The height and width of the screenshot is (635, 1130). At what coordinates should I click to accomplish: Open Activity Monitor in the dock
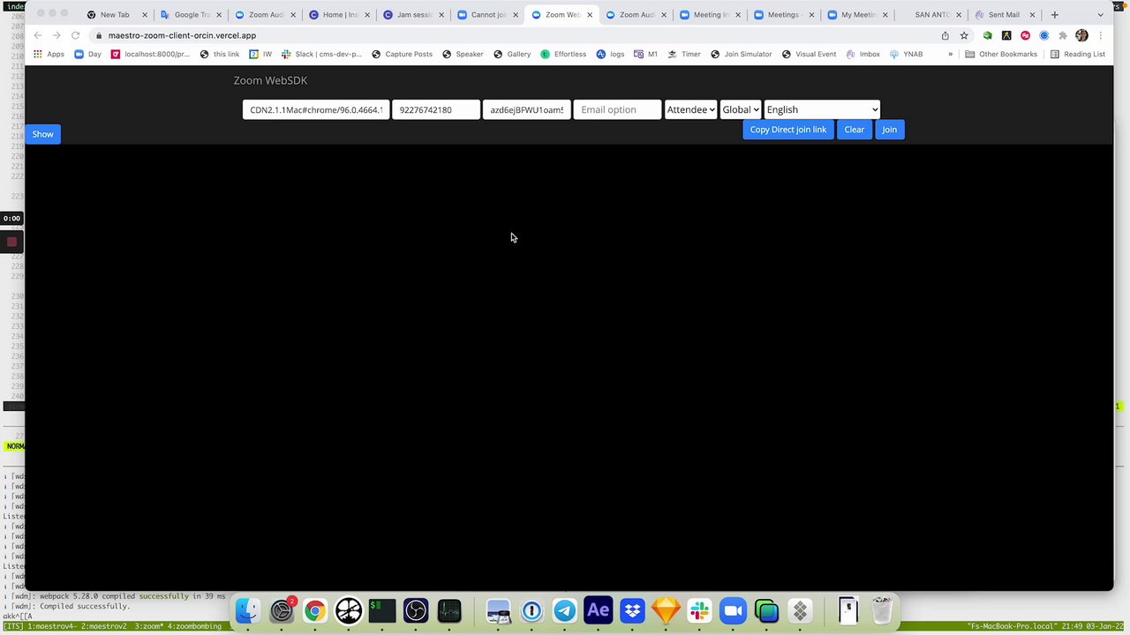tap(449, 610)
